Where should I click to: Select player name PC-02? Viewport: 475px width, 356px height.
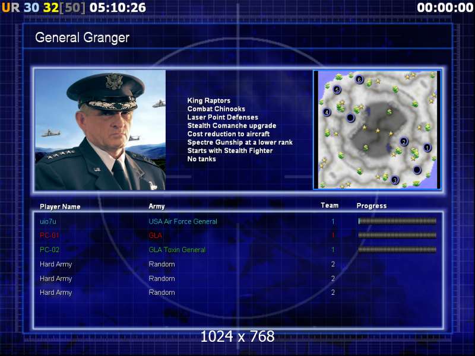(50, 250)
